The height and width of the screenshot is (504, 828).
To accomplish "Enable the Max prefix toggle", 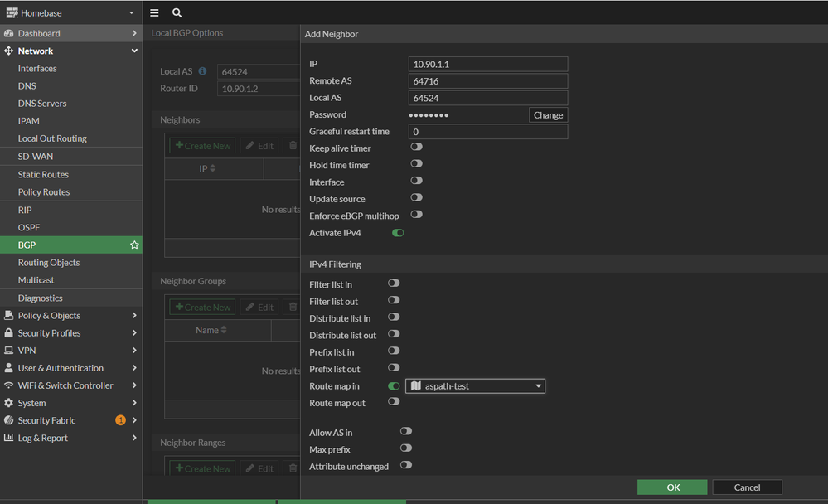I will [x=405, y=448].
